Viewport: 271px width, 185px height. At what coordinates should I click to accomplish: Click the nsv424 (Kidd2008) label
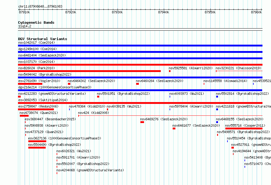(x=93, y=113)
